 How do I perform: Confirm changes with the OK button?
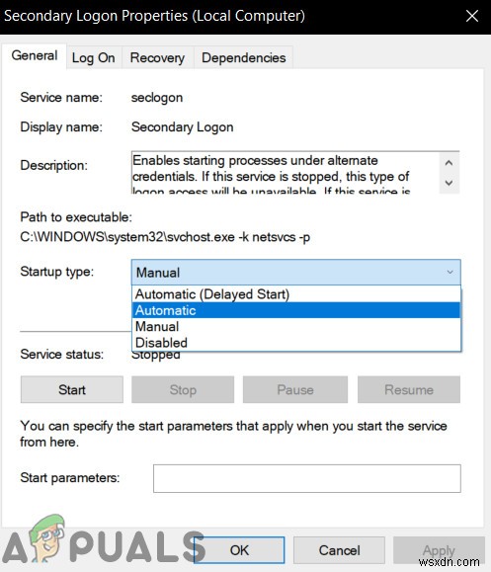[x=239, y=550]
